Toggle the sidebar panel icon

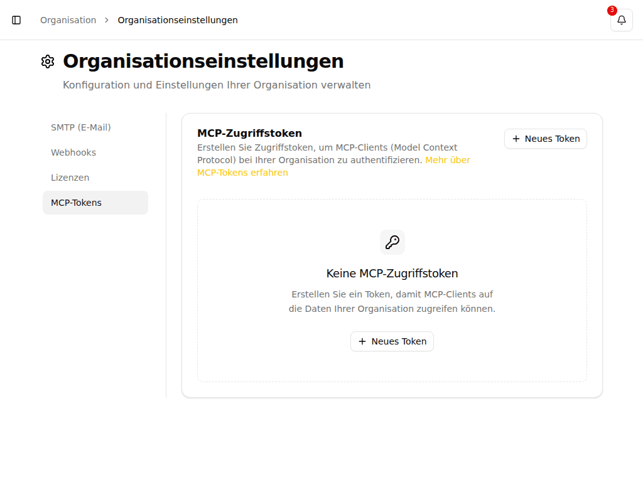pyautogui.click(x=16, y=20)
